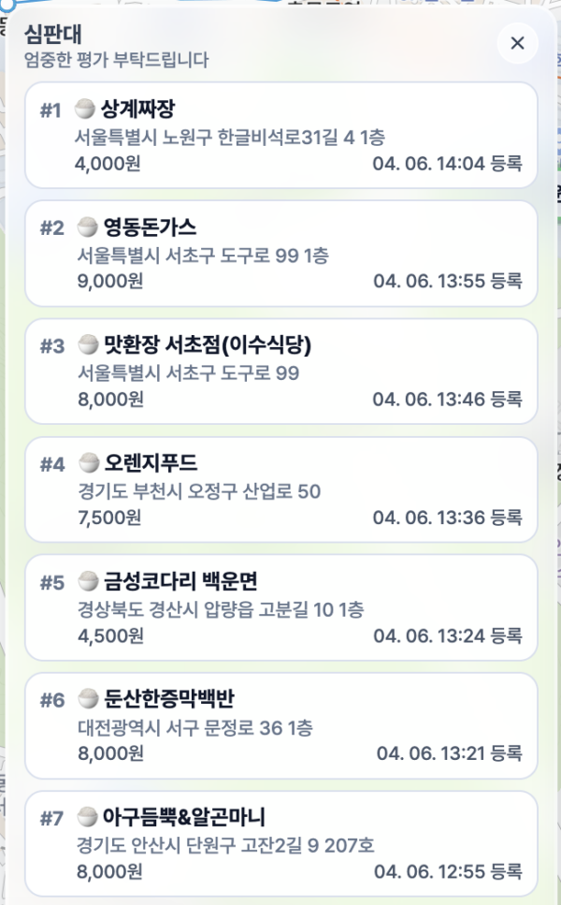The image size is (561, 905).
Task: Click the medal icon next to 영동돈가스
Action: point(86,227)
